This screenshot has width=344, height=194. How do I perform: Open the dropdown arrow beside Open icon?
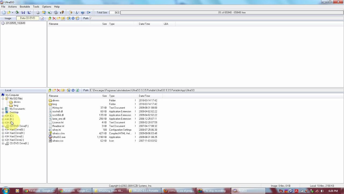point(12,12)
